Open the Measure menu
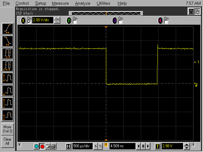203x152 pixels. [60, 3]
